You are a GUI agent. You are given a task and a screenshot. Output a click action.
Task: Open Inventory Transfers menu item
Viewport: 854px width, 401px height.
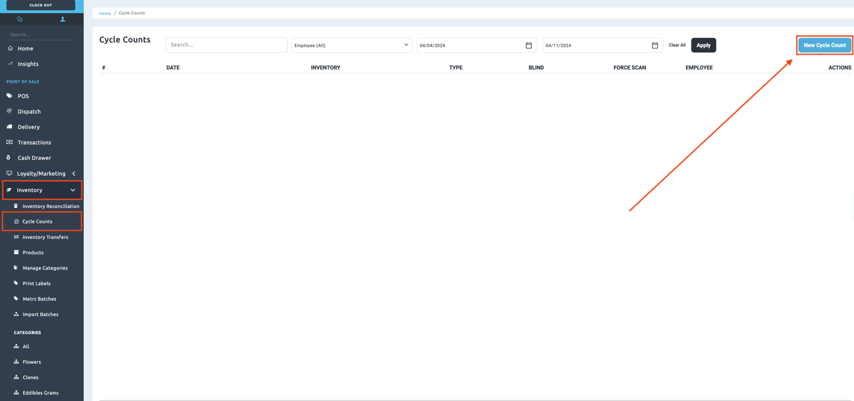coord(45,237)
